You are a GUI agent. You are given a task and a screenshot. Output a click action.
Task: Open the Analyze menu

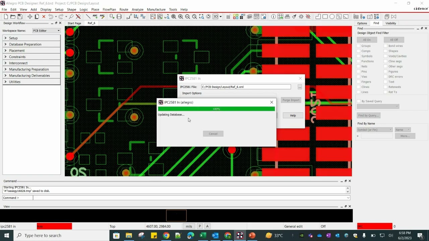click(137, 9)
